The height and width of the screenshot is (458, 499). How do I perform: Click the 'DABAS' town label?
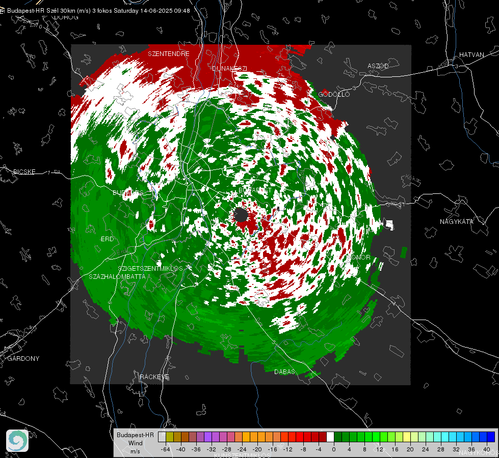284,371
